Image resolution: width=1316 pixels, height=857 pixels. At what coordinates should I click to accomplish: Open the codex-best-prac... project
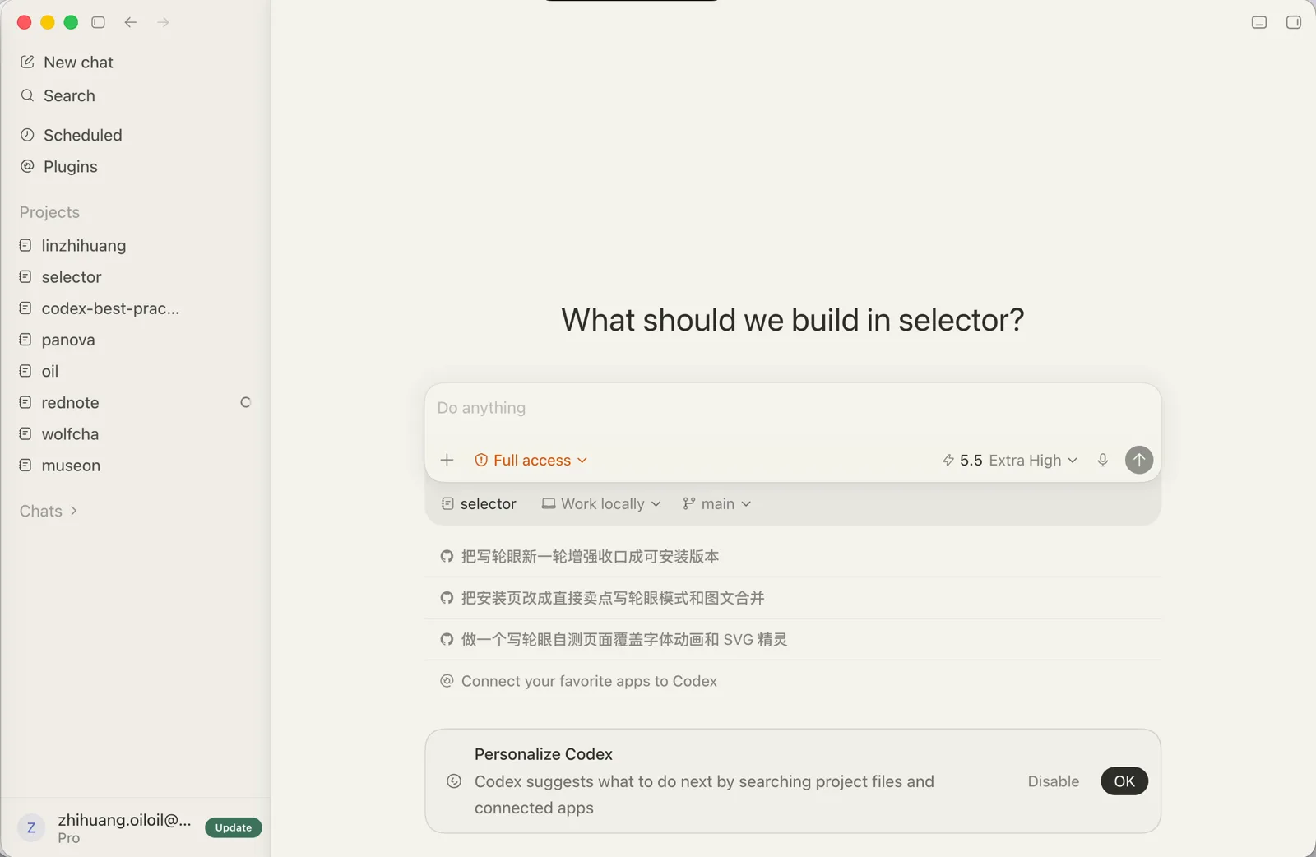point(135,308)
